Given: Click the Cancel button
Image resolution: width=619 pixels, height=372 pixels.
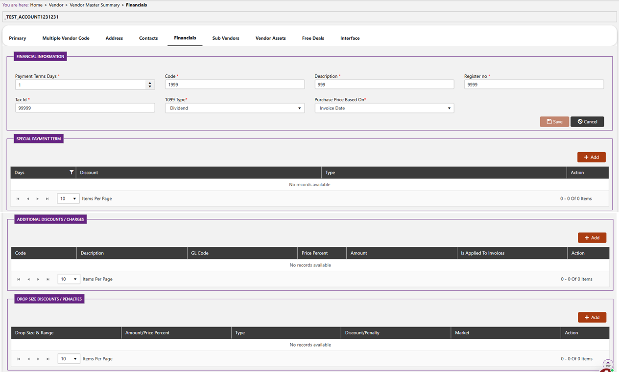Looking at the screenshot, I should click(587, 122).
